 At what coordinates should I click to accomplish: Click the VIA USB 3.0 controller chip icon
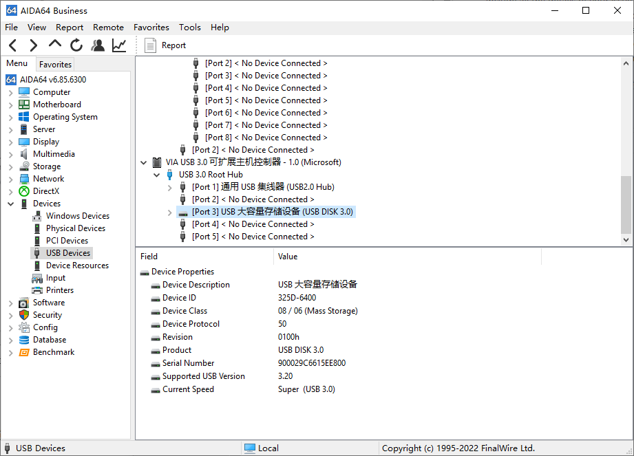[x=157, y=162]
